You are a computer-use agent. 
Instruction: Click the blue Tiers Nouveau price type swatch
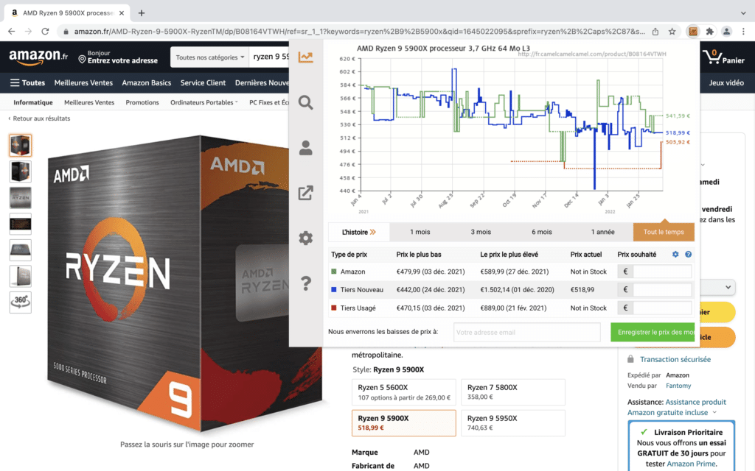[x=334, y=290]
